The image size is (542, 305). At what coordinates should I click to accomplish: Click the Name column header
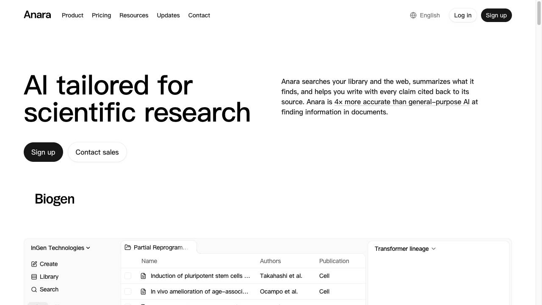coord(149,261)
